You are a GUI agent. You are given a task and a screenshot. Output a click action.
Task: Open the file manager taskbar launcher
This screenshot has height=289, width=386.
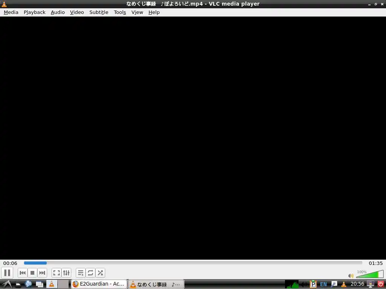(x=18, y=284)
